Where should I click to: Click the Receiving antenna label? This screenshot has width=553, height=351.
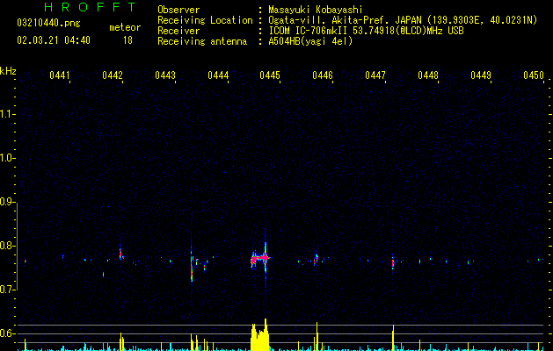pos(202,41)
